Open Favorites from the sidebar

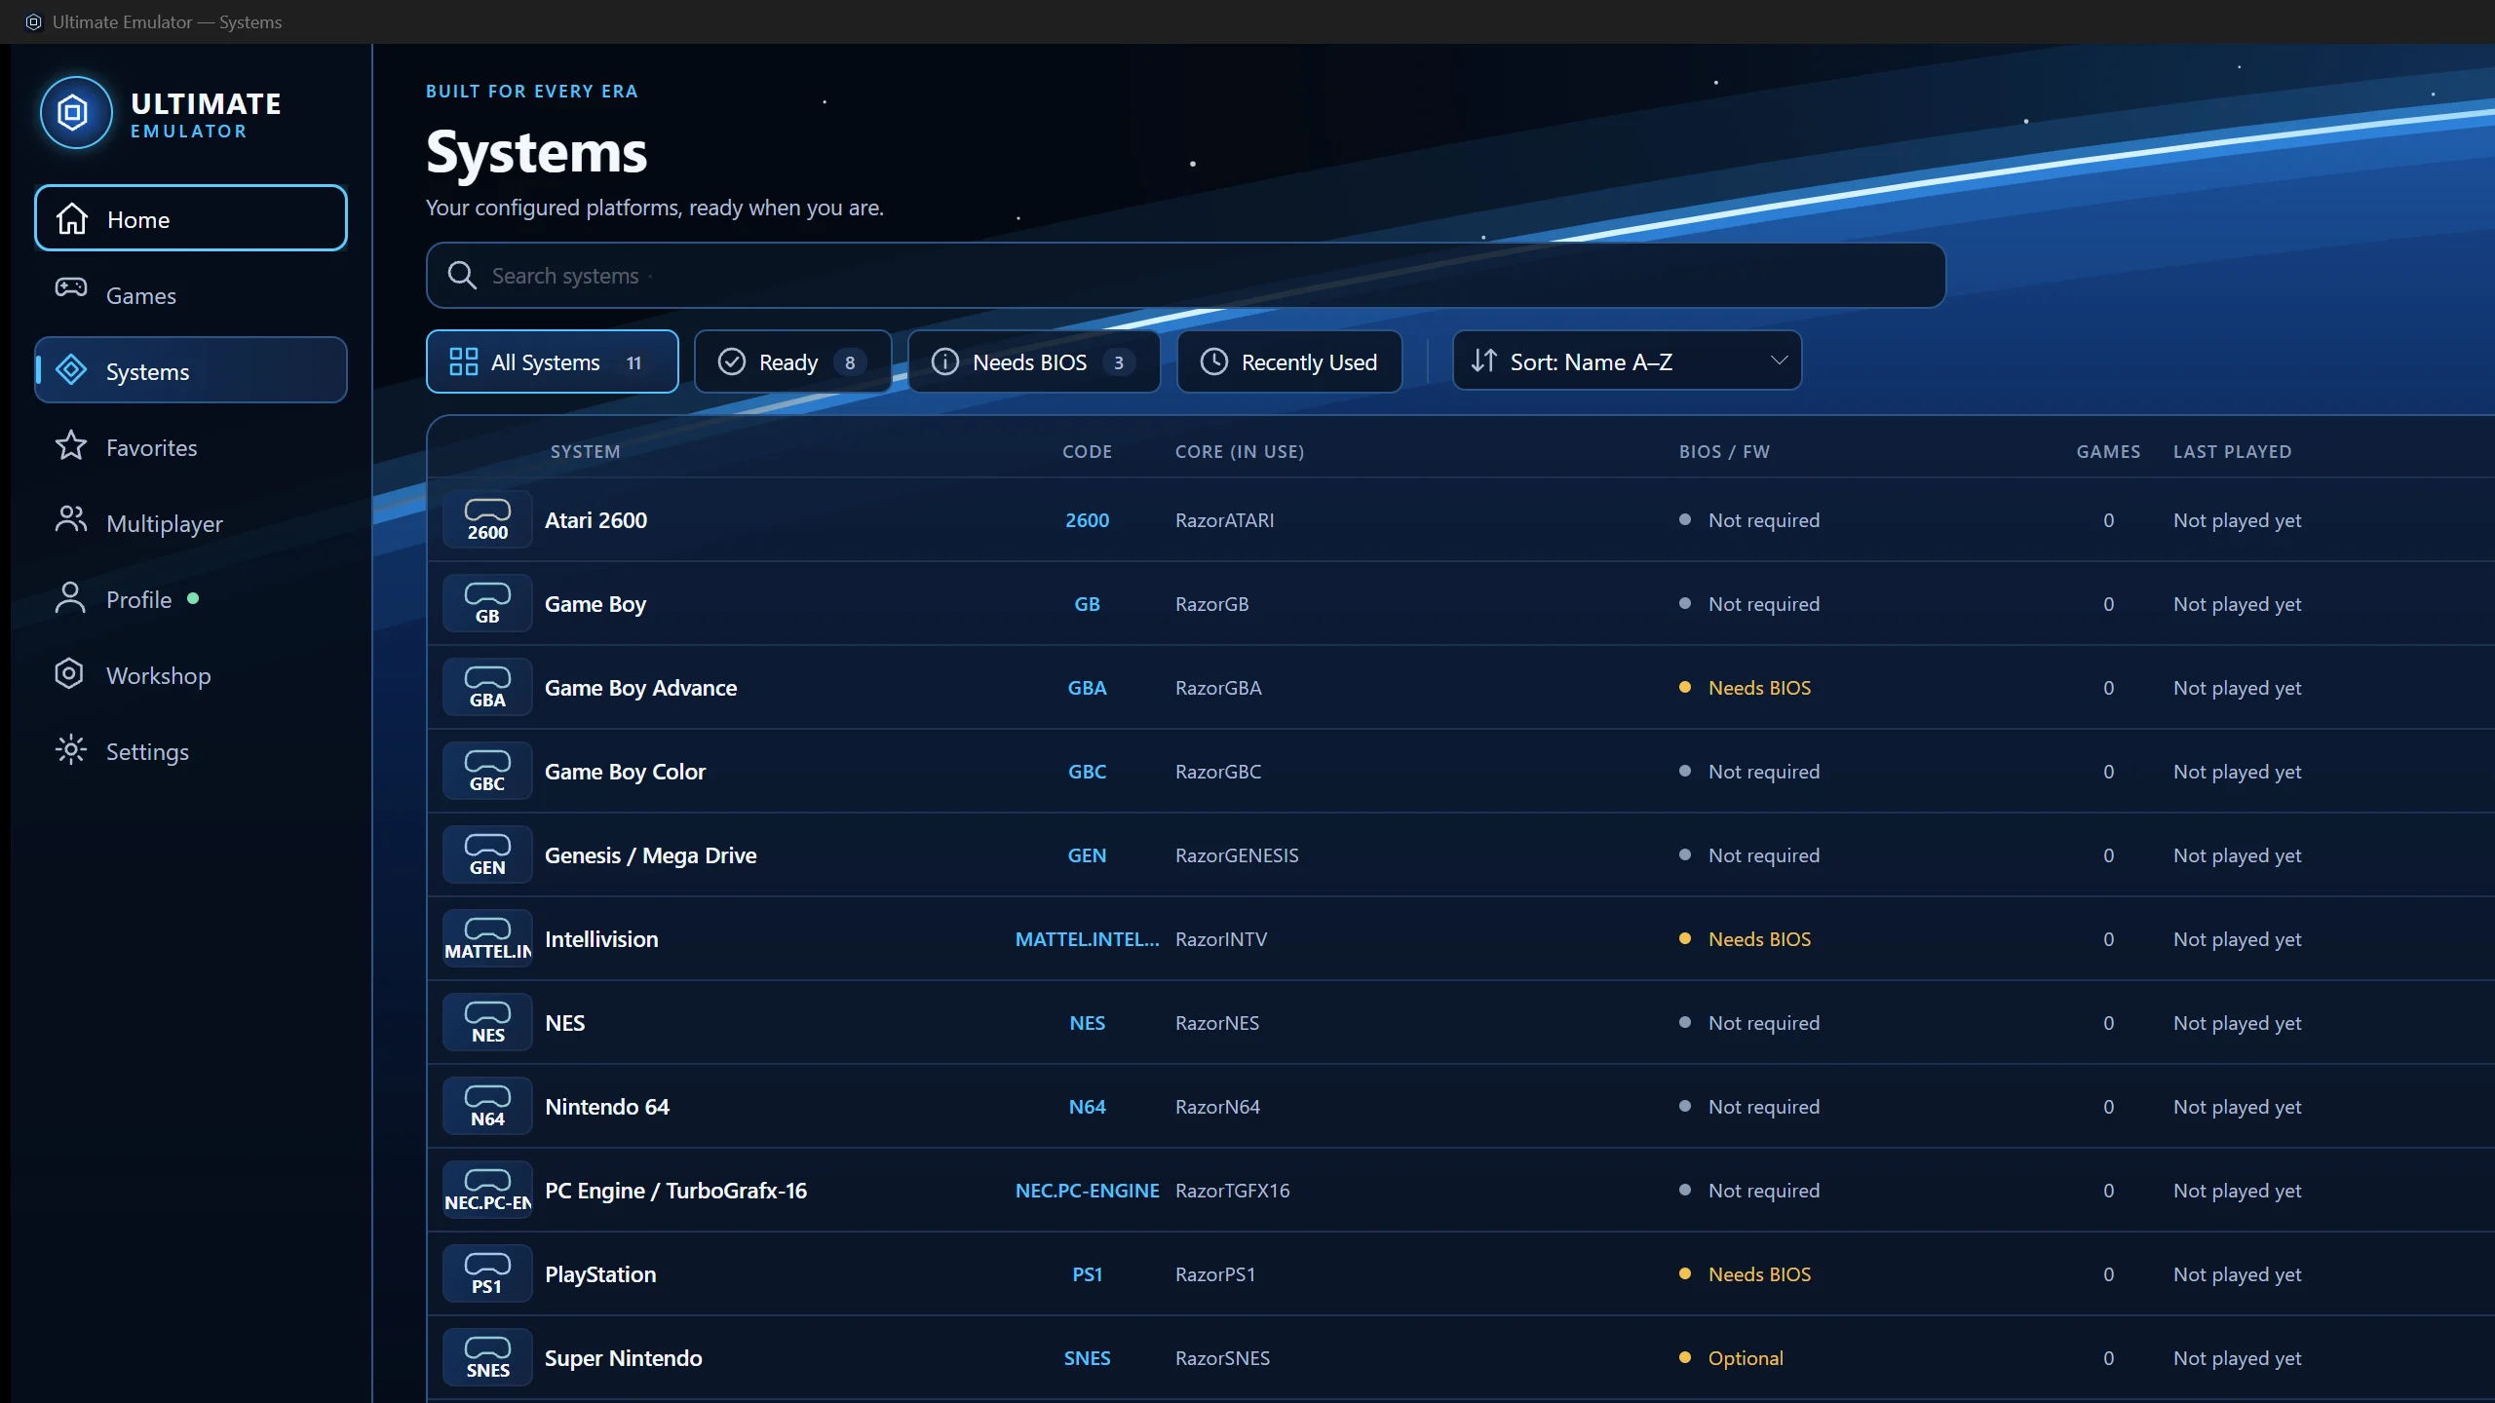191,446
